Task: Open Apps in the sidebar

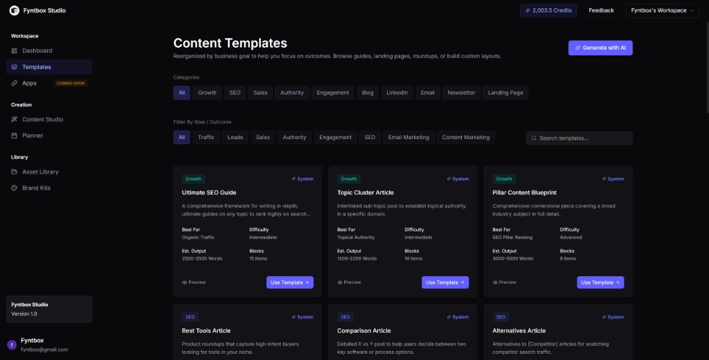Action: (x=49, y=83)
